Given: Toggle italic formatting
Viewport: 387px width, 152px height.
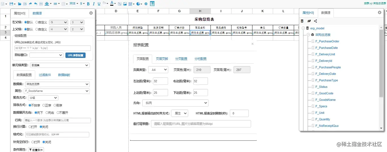Looking at the screenshot, I should tap(93, 4).
